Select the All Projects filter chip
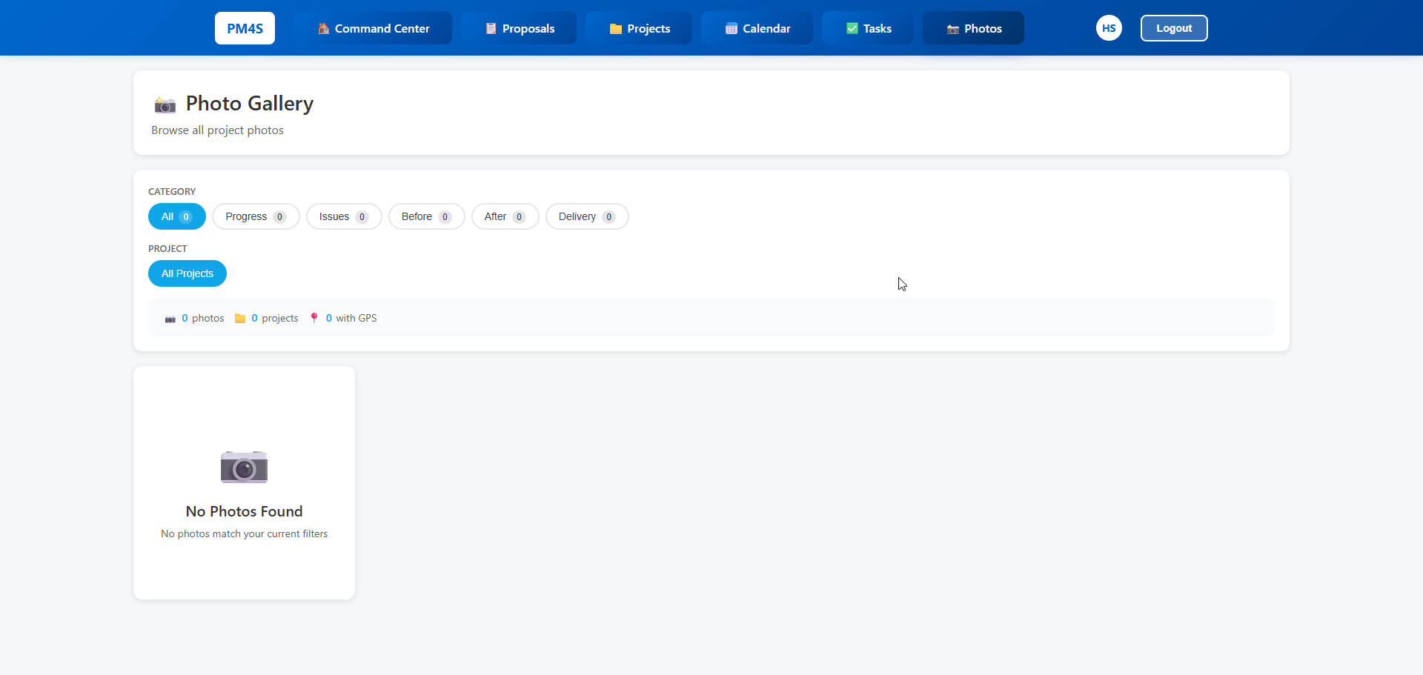Viewport: 1423px width, 675px height. [188, 273]
